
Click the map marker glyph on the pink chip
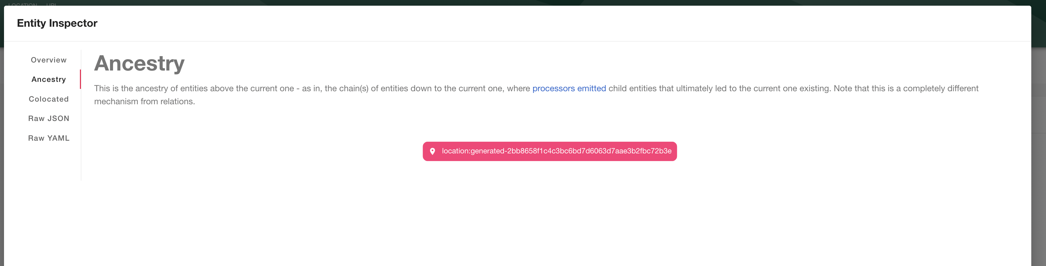click(433, 151)
